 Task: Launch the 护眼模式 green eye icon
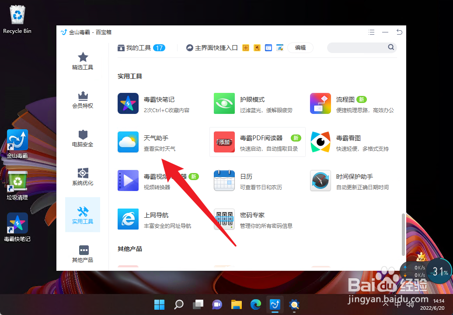224,103
